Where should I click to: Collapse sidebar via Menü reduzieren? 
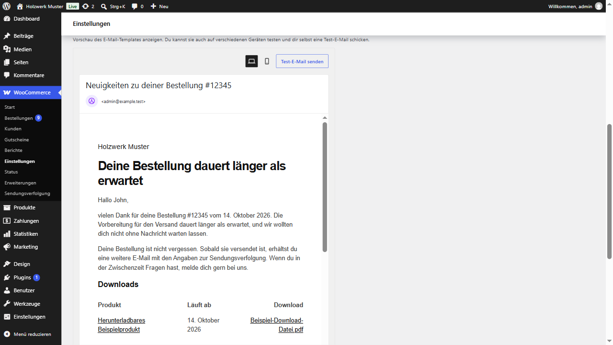tap(31, 334)
